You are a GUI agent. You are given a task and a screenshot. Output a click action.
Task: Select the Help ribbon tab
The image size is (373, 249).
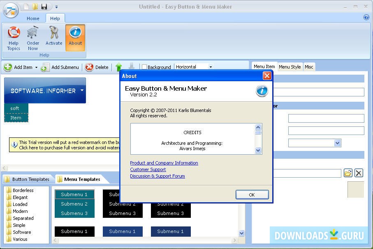point(55,18)
